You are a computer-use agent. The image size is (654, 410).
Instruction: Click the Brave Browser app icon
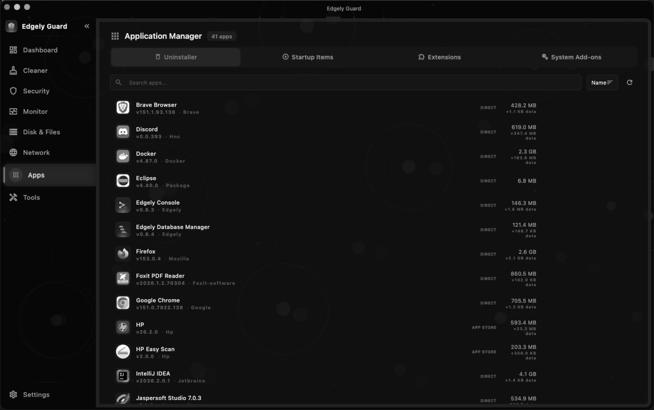123,108
